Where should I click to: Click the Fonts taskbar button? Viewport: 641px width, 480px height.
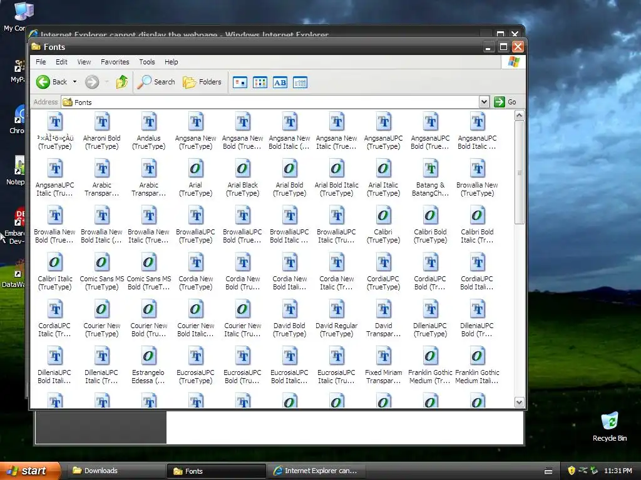[217, 471]
